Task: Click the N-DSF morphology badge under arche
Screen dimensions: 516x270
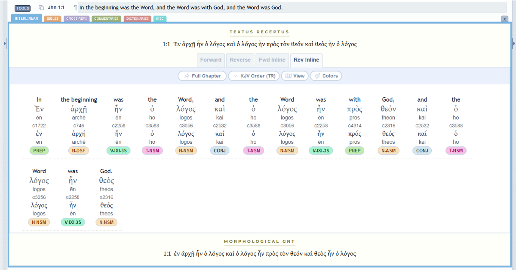Action: coord(78,150)
